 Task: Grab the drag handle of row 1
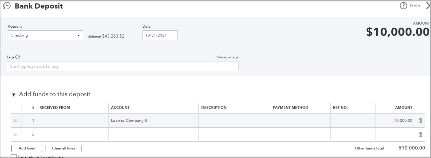tap(16, 120)
